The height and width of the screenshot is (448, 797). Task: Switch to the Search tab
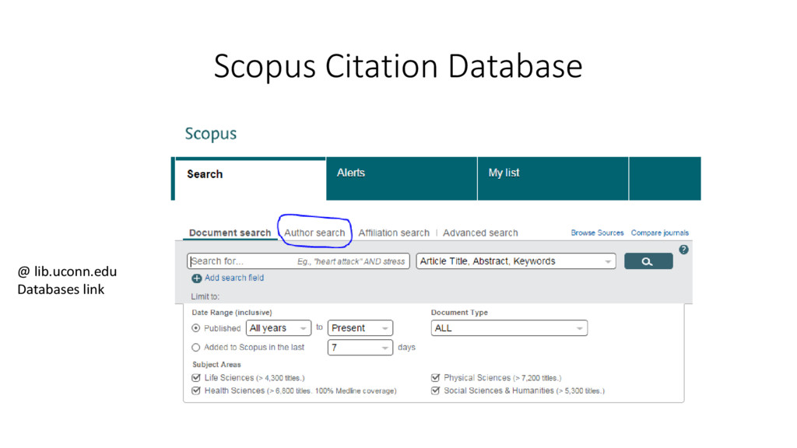(x=251, y=179)
